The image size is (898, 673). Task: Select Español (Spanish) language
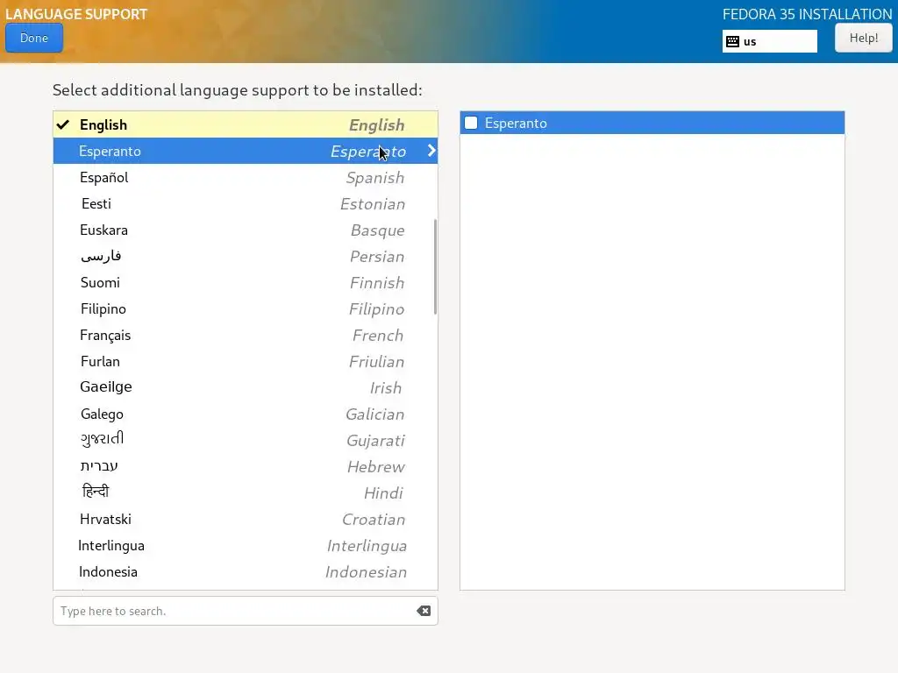point(246,177)
